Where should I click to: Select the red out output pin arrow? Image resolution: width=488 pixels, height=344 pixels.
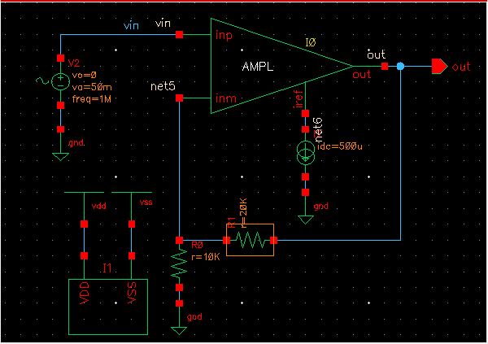[439, 66]
